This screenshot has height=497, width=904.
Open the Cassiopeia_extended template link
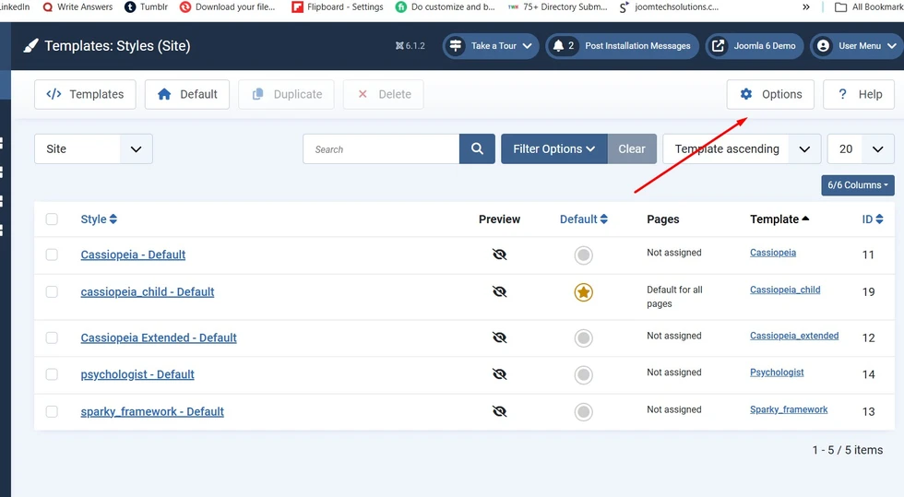click(794, 336)
